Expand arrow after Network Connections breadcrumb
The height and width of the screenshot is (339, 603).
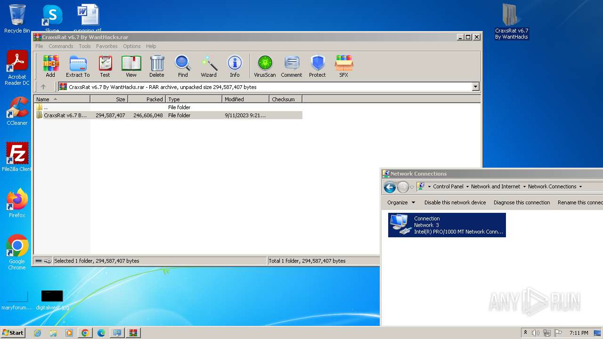click(x=580, y=186)
